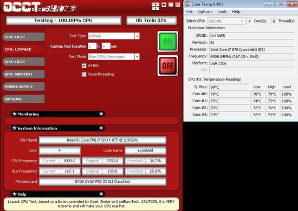Close the OCCT window

pyautogui.click(x=178, y=5)
